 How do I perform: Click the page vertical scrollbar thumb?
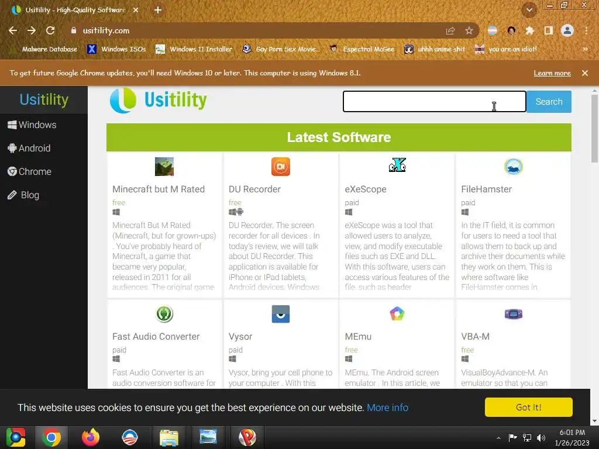click(x=594, y=129)
